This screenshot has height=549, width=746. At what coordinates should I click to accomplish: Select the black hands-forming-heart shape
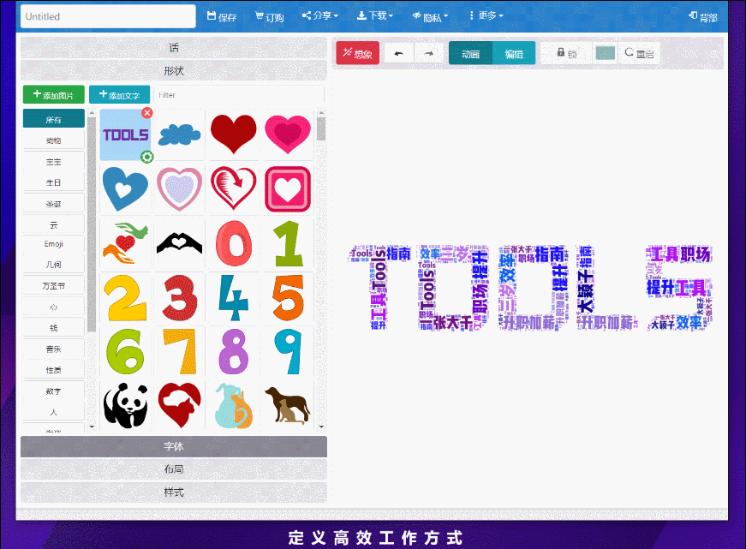tap(179, 243)
